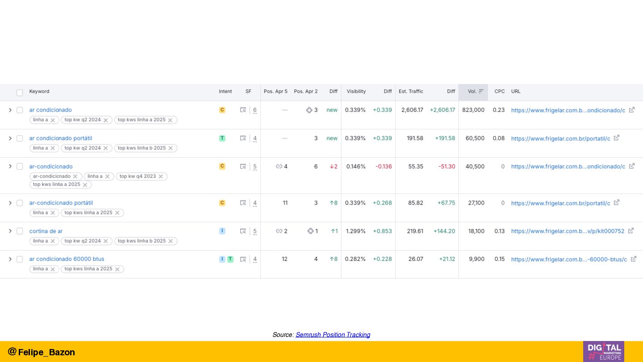Remove 'top kw q2 2024' tag from ar condicionado

[x=106, y=120]
